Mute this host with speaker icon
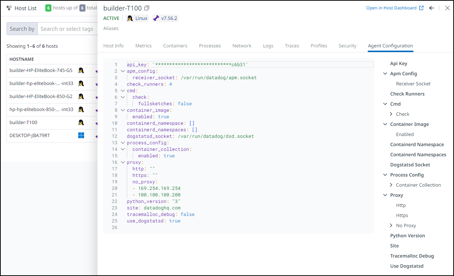 coord(432,8)
